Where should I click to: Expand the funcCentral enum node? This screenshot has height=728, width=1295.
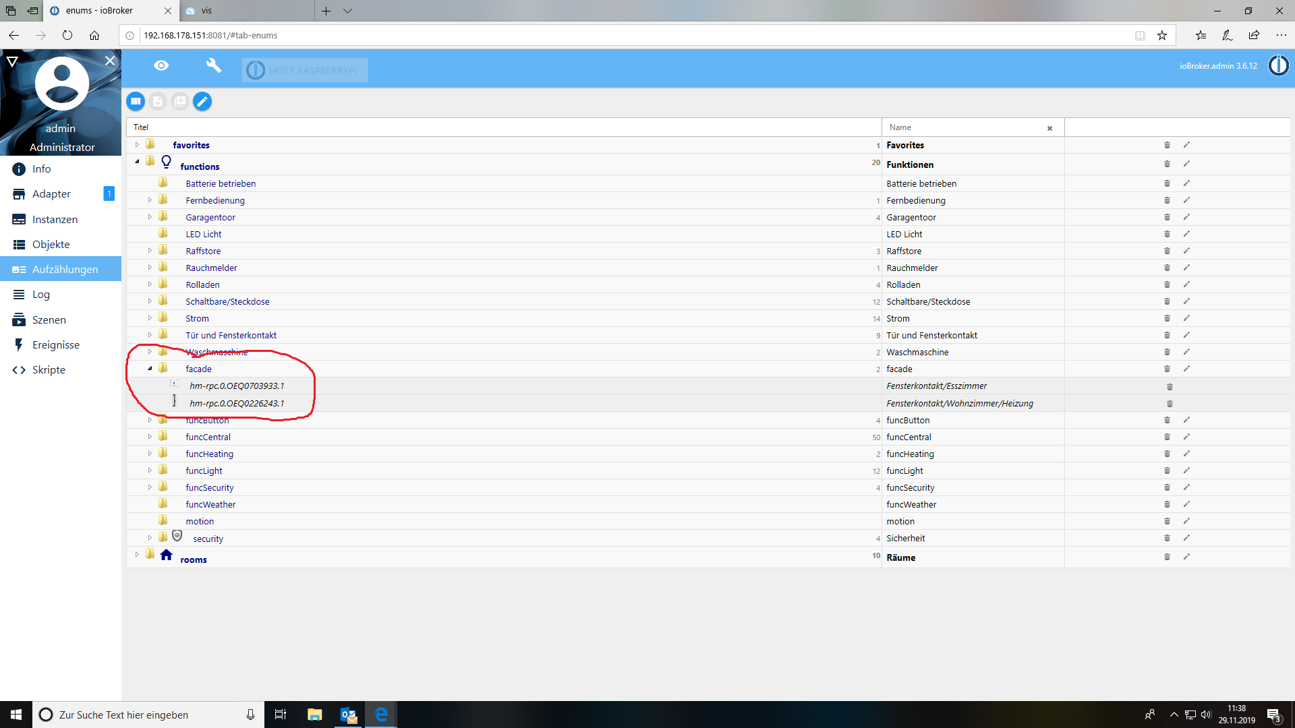coord(150,437)
